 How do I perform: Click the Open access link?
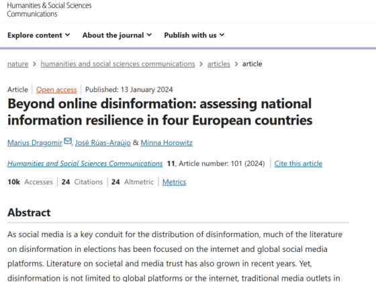click(x=56, y=90)
